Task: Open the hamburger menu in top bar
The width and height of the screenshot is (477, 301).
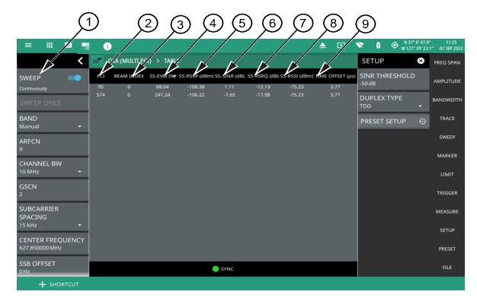Action: (x=28, y=46)
